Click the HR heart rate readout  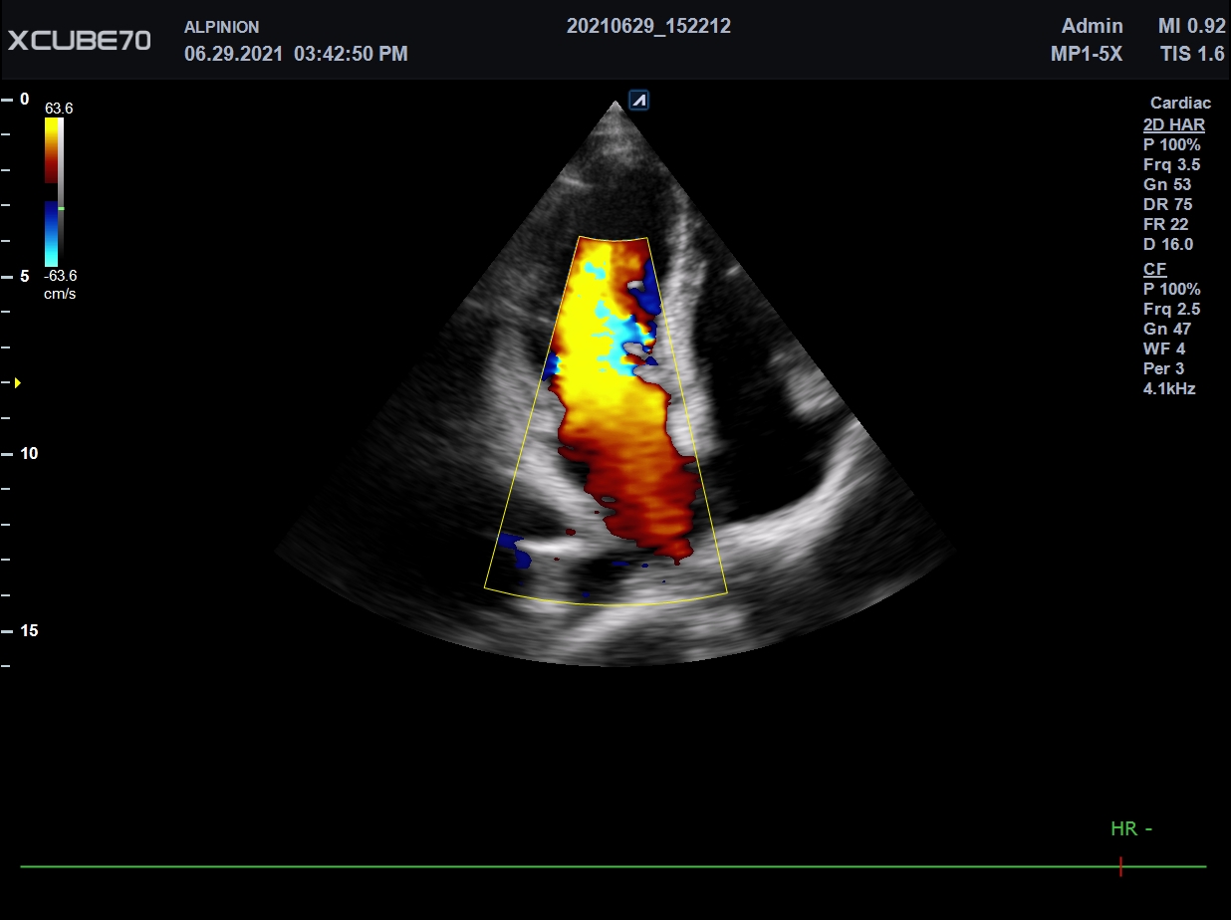(x=1130, y=828)
